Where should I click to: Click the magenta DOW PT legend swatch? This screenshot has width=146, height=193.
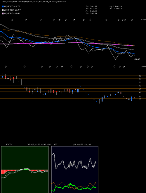[x=3, y=13]
